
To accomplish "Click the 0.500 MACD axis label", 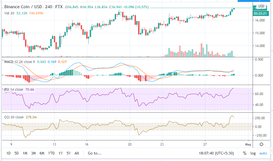I will (x=259, y=59).
